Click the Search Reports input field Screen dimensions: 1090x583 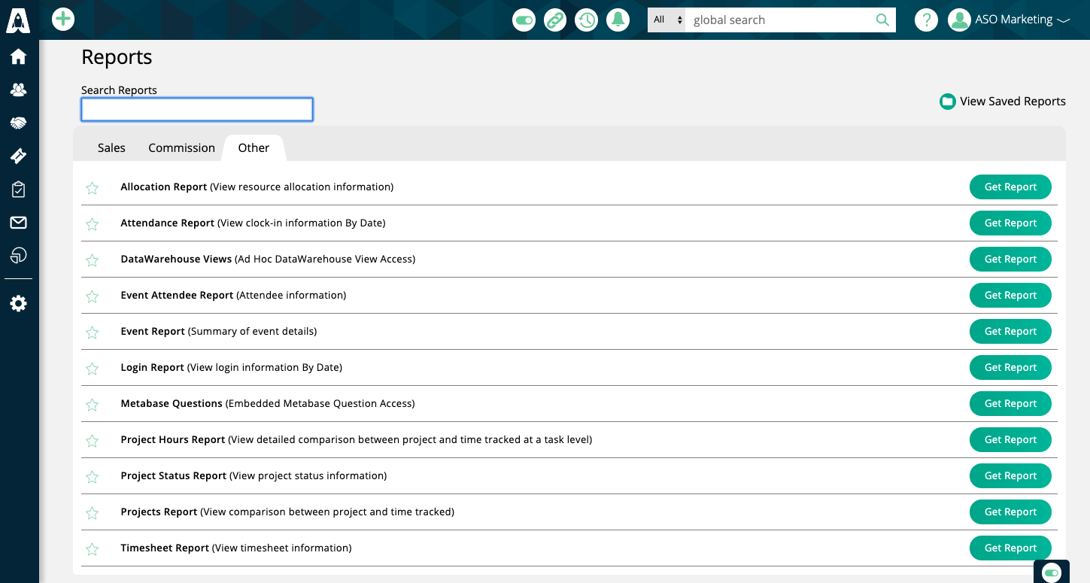point(197,110)
